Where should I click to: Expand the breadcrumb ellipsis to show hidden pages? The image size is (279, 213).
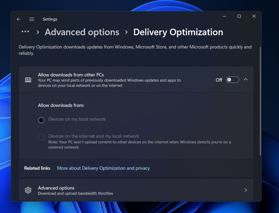click(x=25, y=32)
